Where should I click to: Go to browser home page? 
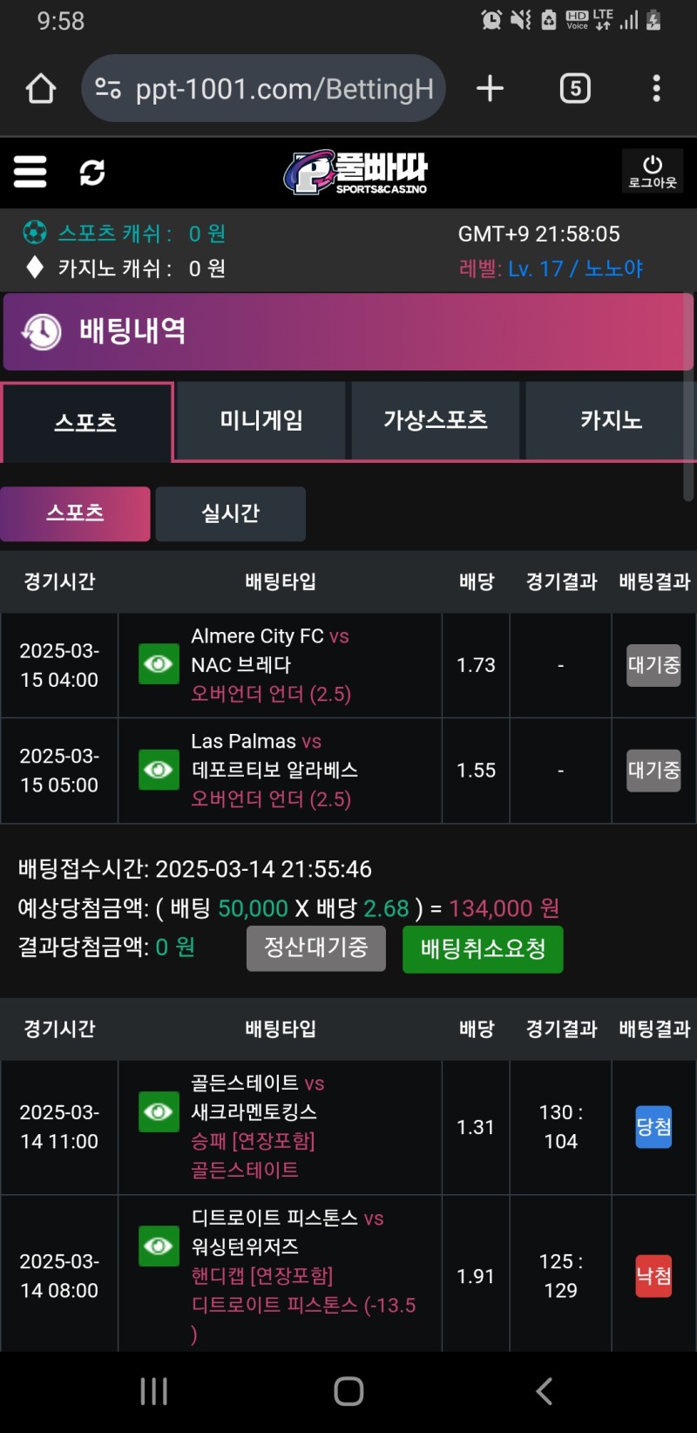(41, 88)
